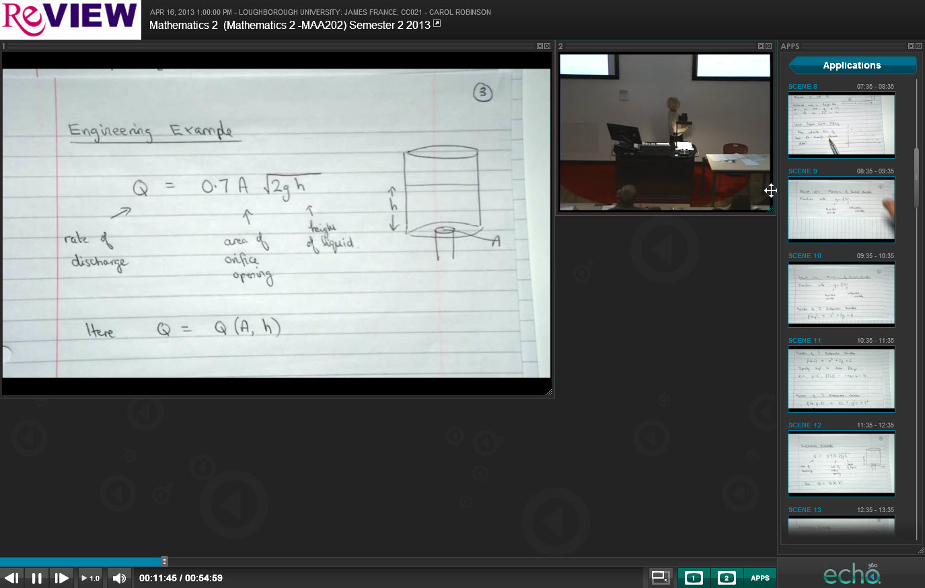Close the panel 2 camera video

click(x=768, y=46)
